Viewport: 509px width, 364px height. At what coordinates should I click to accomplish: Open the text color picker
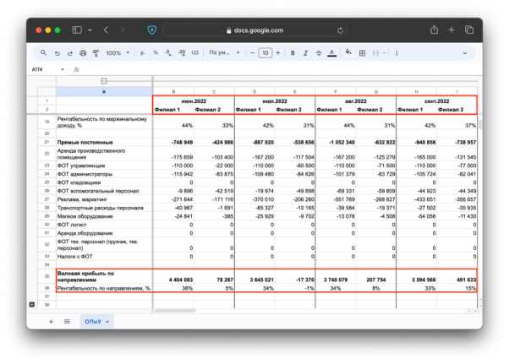[331, 53]
